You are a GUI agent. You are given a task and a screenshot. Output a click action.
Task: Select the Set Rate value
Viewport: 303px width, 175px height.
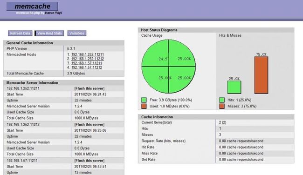tap(241, 160)
